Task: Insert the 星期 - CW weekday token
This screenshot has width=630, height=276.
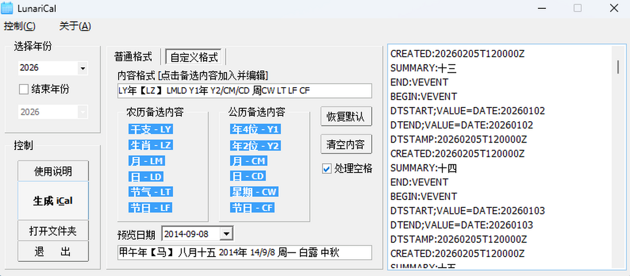Action: (x=254, y=192)
